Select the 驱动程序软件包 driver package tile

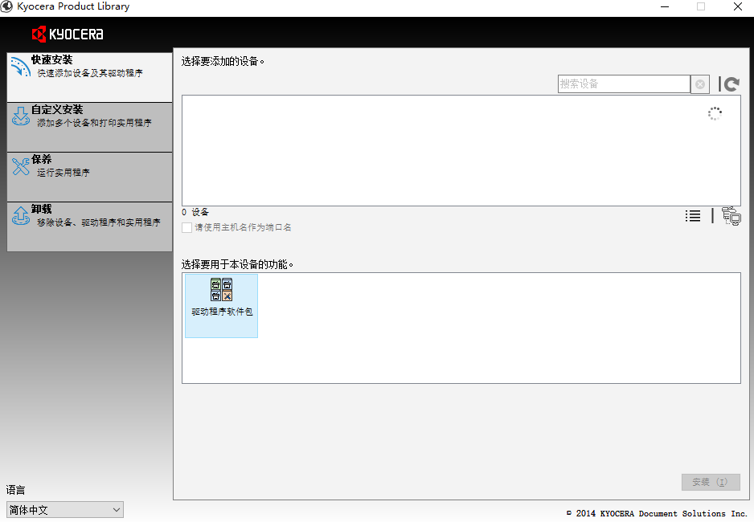coord(222,306)
